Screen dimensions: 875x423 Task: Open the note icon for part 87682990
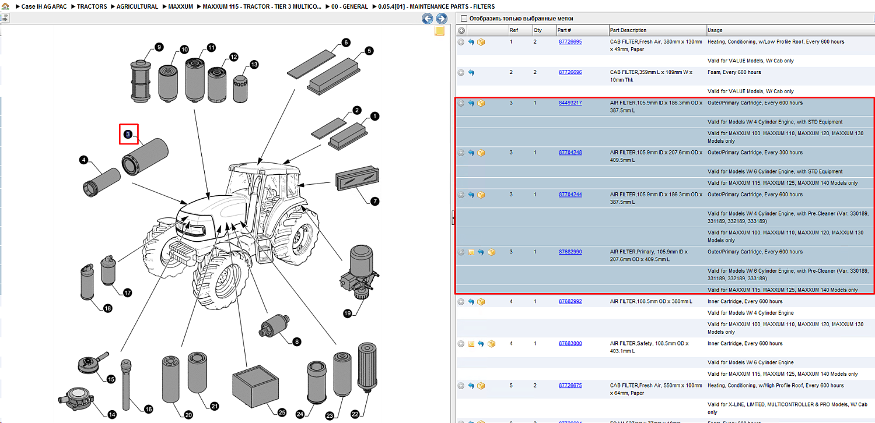pos(471,252)
